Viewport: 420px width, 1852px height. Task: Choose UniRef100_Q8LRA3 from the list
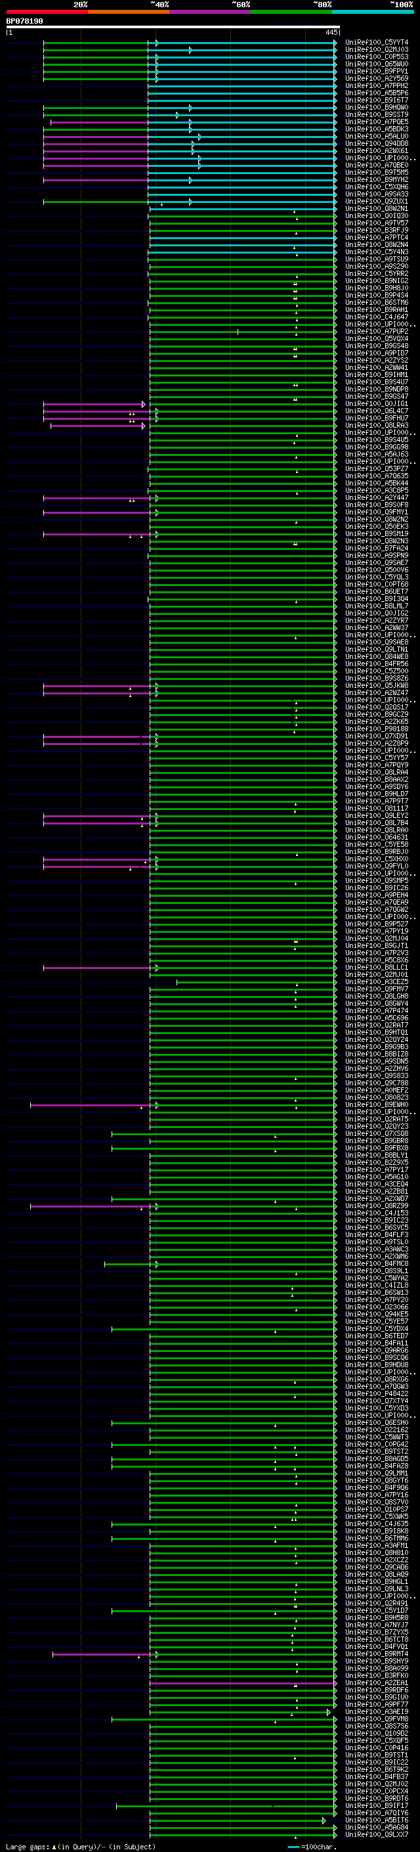(377, 426)
